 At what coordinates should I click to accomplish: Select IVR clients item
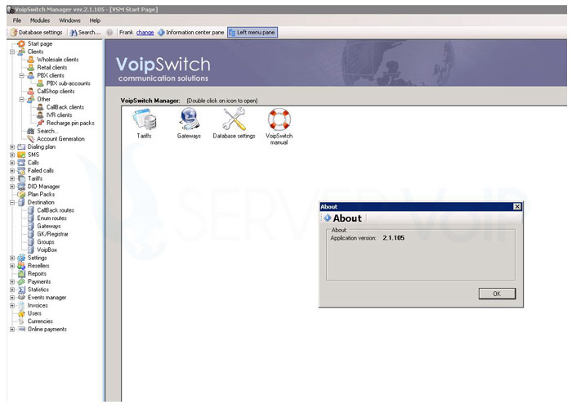59,115
